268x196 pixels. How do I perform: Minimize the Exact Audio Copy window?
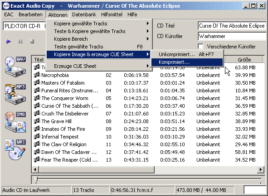point(246,6)
